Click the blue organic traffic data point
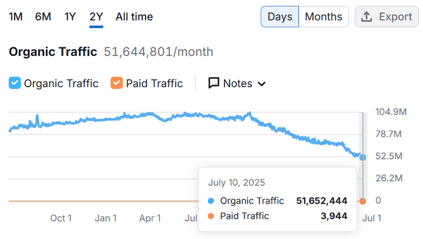Viewport: 423px width, 239px height. [363, 157]
